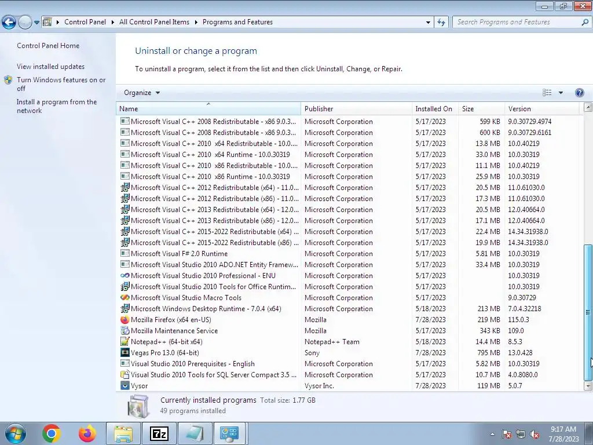The image size is (593, 445).
Task: Select Visual Studio 2010 ADO.NET Entity Framework row
Action: click(348, 264)
